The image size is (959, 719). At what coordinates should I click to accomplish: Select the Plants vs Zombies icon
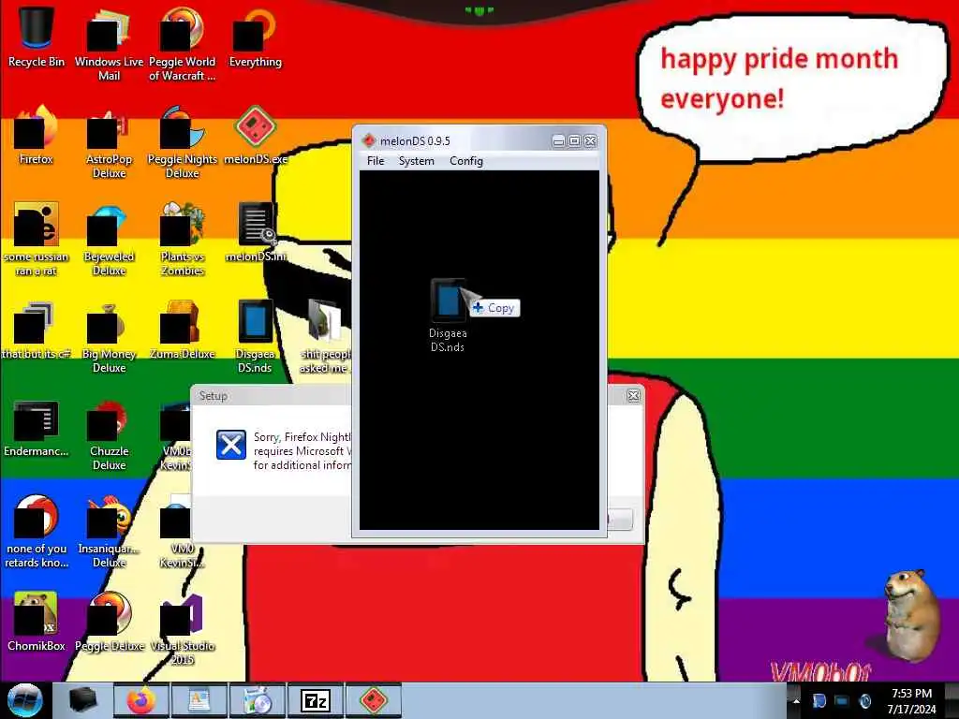tap(183, 239)
